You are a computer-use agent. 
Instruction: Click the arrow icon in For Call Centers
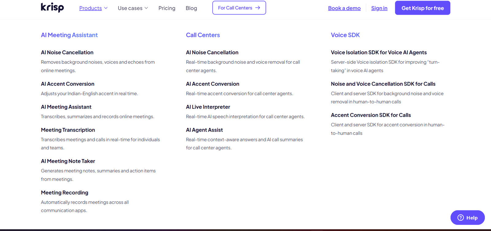click(x=258, y=8)
